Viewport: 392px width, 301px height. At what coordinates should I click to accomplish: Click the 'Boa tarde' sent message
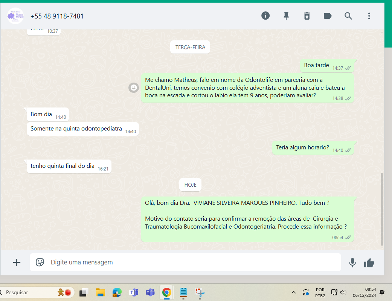pos(327,66)
